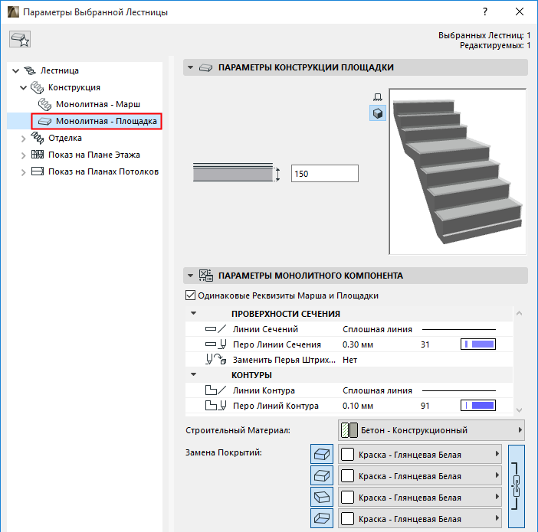Open second Краска - Глянцевая Белая dropdown

(x=420, y=476)
